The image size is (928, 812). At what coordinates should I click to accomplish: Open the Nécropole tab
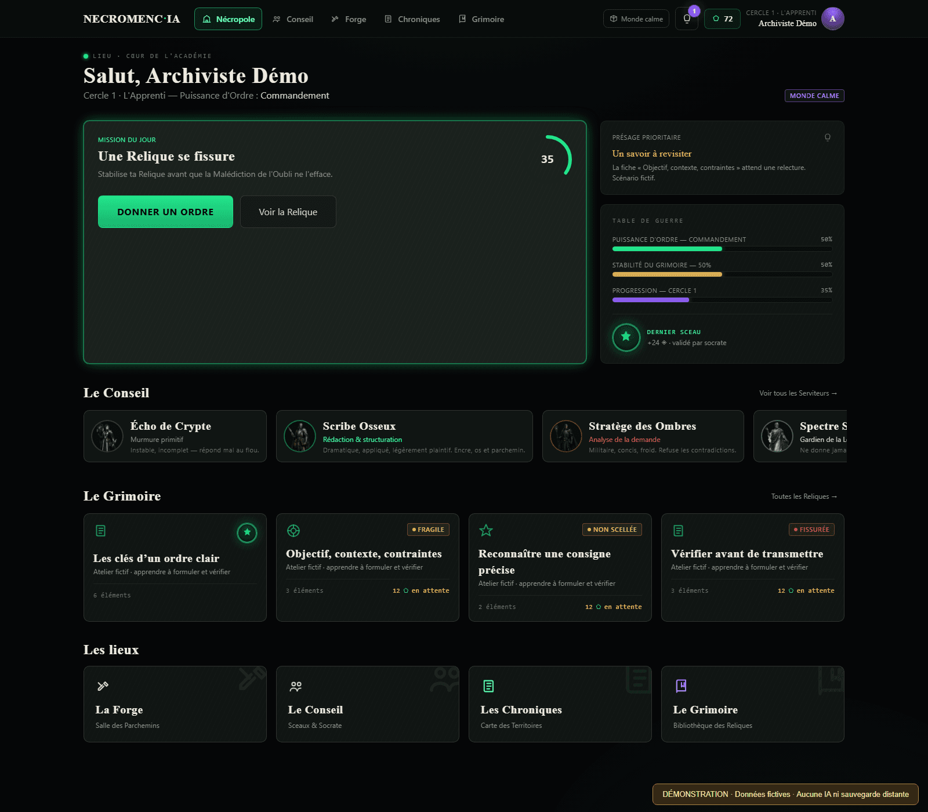[228, 19]
